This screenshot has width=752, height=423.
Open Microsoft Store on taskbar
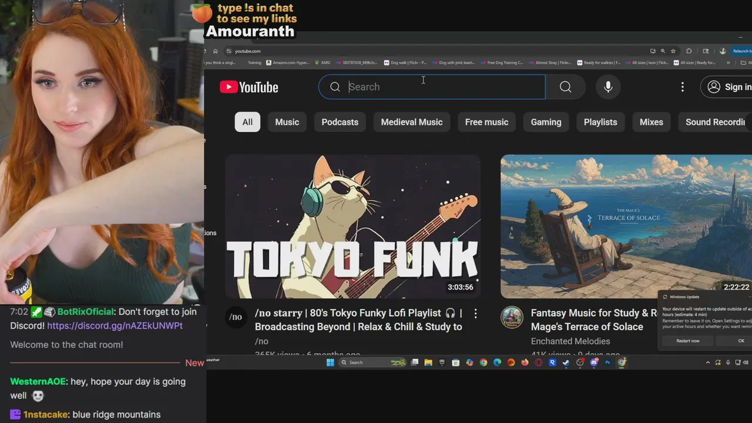point(455,362)
